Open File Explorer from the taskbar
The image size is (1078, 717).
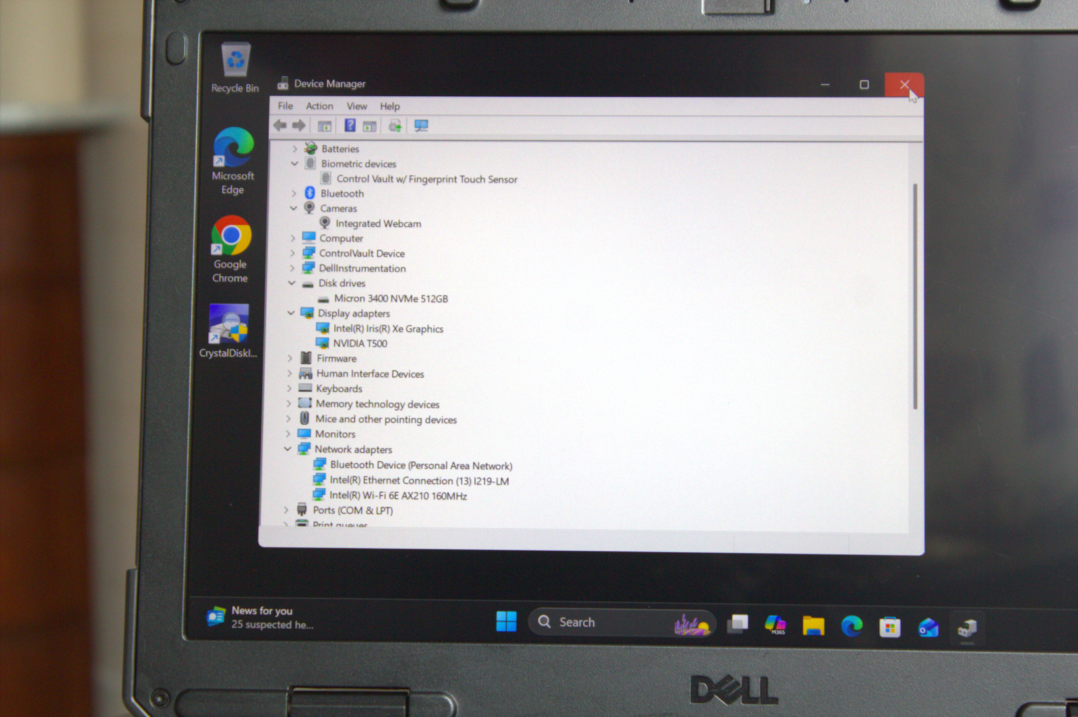tap(813, 626)
